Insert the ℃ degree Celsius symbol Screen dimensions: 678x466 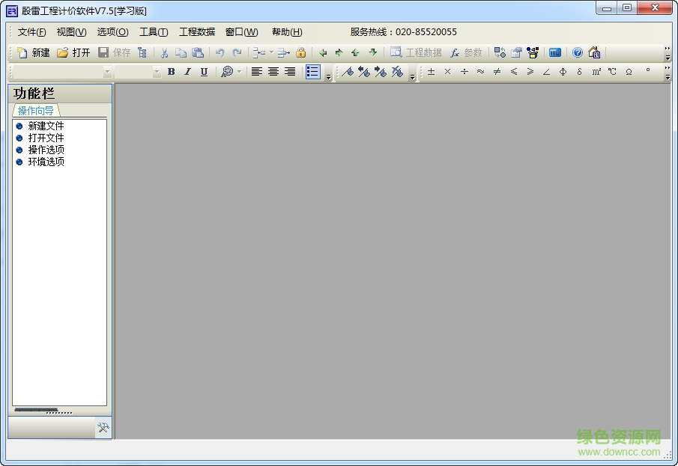tap(612, 72)
